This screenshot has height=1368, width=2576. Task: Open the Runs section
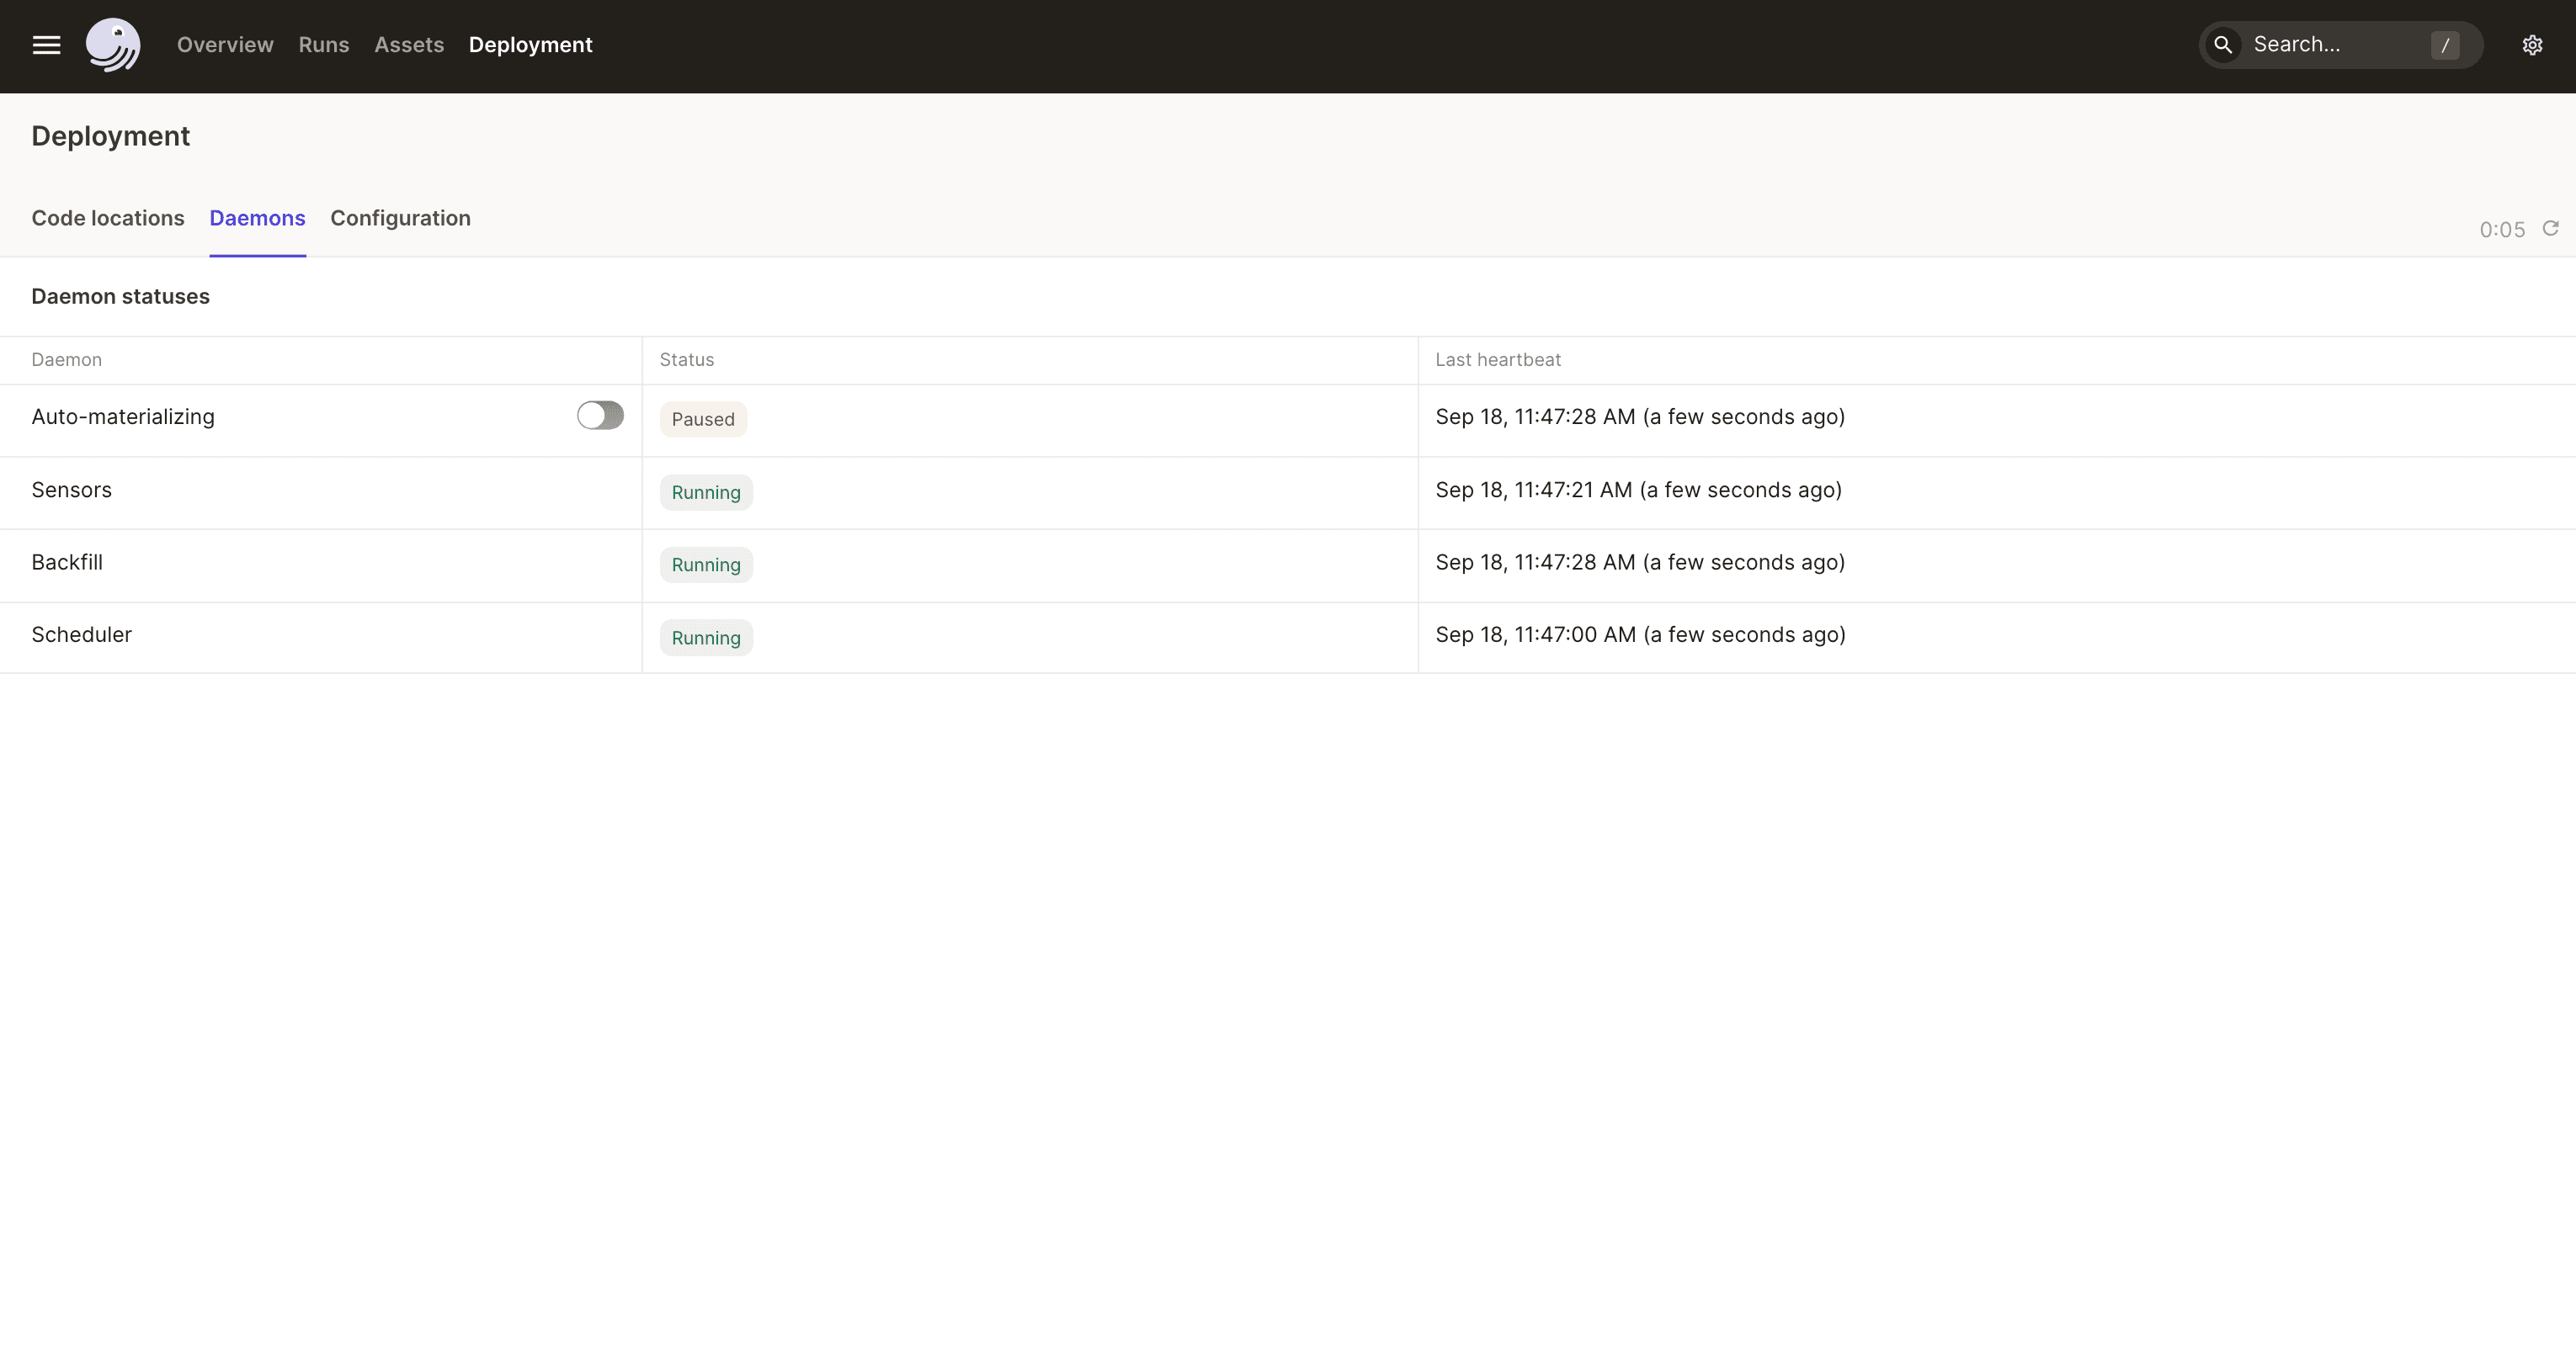(322, 44)
